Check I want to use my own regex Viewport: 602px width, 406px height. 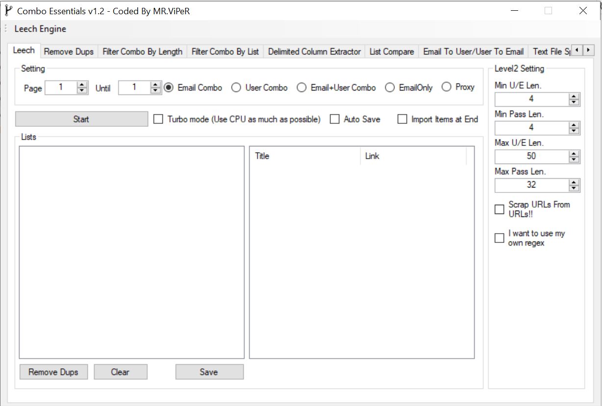[500, 238]
